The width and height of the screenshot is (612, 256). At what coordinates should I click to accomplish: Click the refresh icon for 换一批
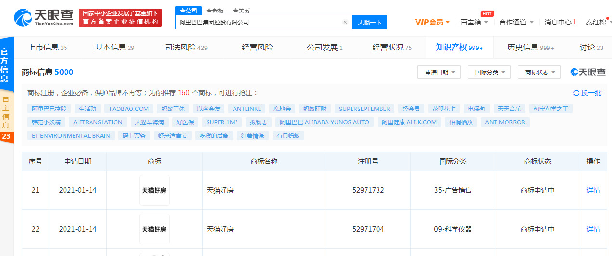(576, 93)
